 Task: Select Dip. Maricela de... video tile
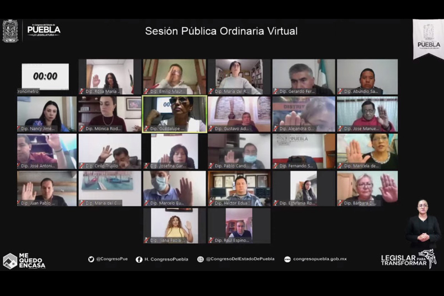tap(367, 151)
